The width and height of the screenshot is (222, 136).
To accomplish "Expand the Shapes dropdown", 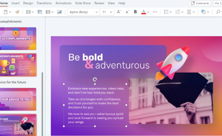I will (208, 12).
